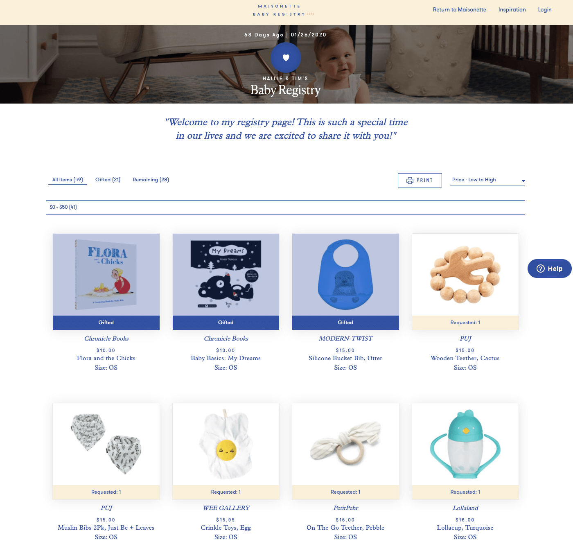This screenshot has height=553, width=573.
Task: Click the heart icon in the banner
Action: click(286, 58)
